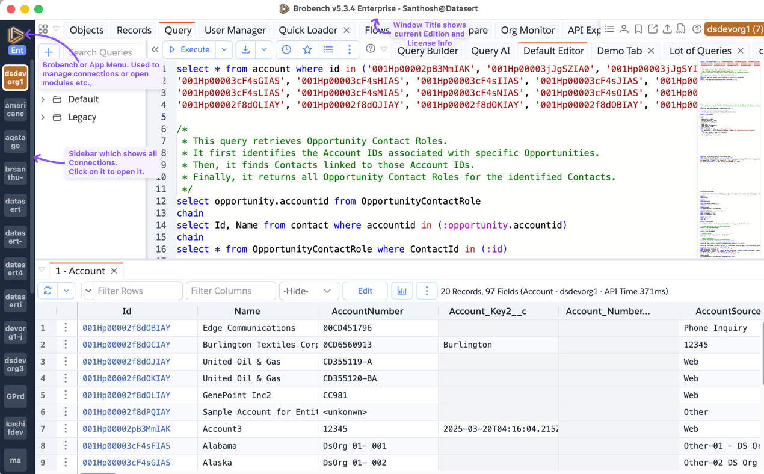Open the chart icon in results toolbar

point(402,291)
